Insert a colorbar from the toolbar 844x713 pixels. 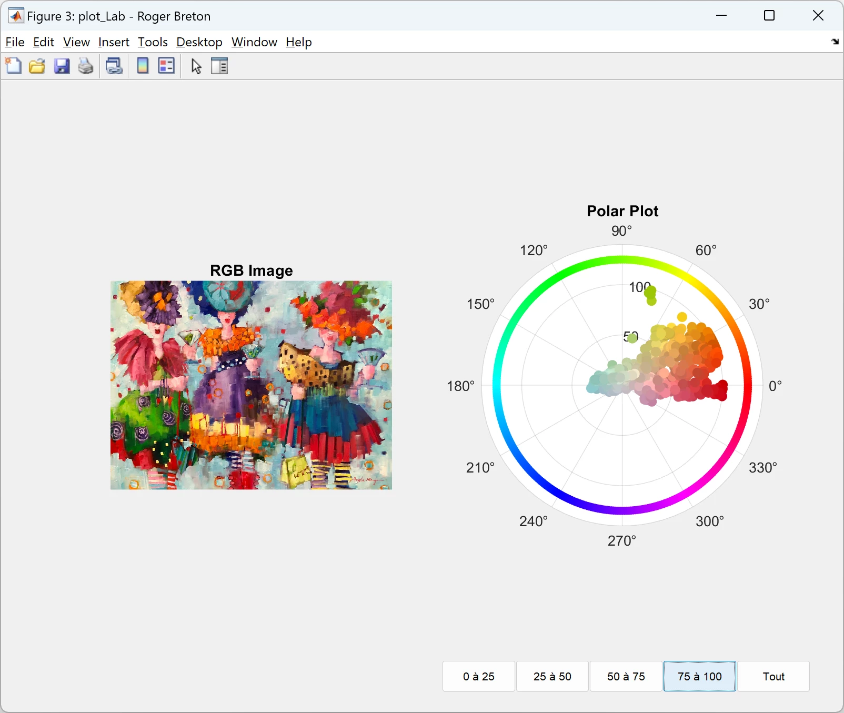coord(143,66)
